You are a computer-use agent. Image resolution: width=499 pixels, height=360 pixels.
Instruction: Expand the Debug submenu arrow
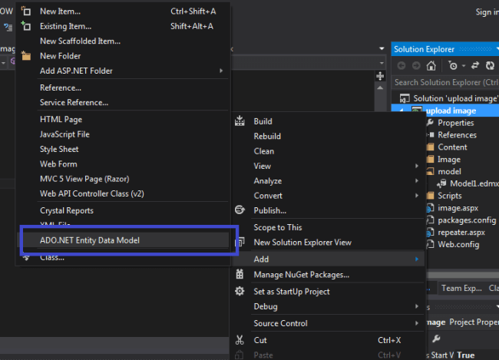click(417, 306)
